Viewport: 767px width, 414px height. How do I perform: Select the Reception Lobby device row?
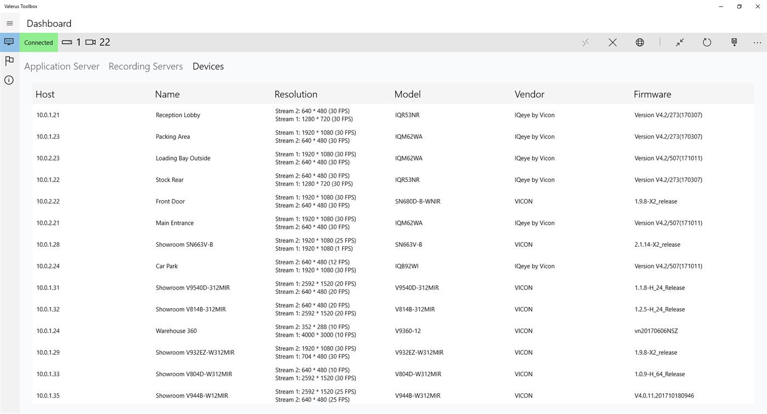(x=178, y=115)
